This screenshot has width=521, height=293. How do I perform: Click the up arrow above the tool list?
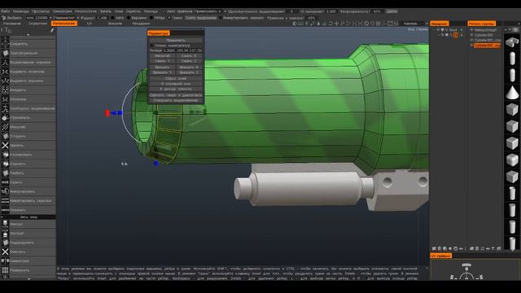pyautogui.click(x=28, y=34)
